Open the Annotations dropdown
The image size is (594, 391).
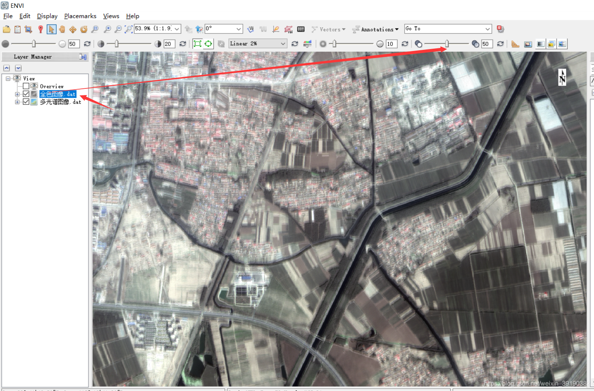coord(376,29)
